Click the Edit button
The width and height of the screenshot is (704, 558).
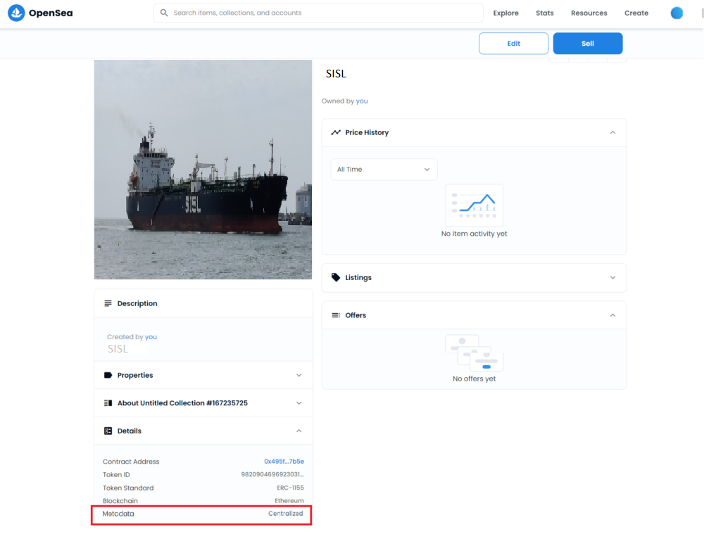coord(513,44)
